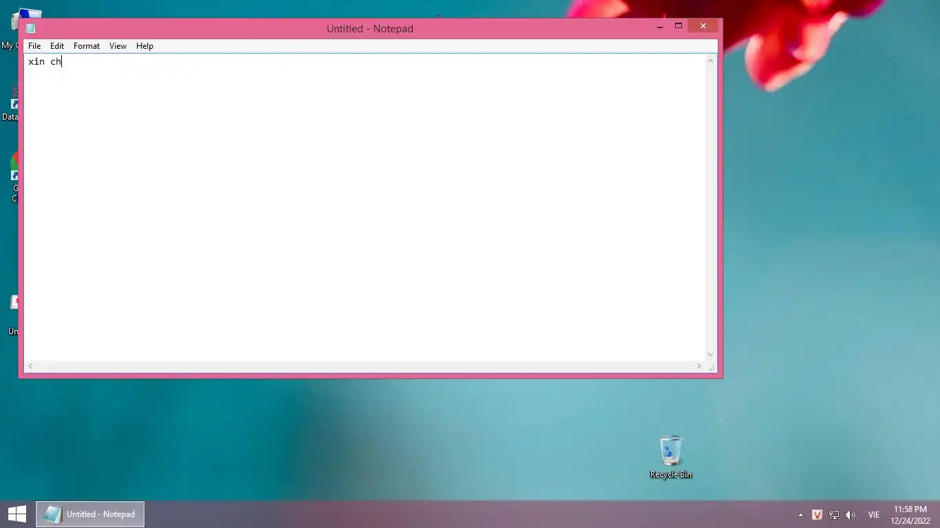Click the vertical scrollbar up arrow

[x=711, y=60]
